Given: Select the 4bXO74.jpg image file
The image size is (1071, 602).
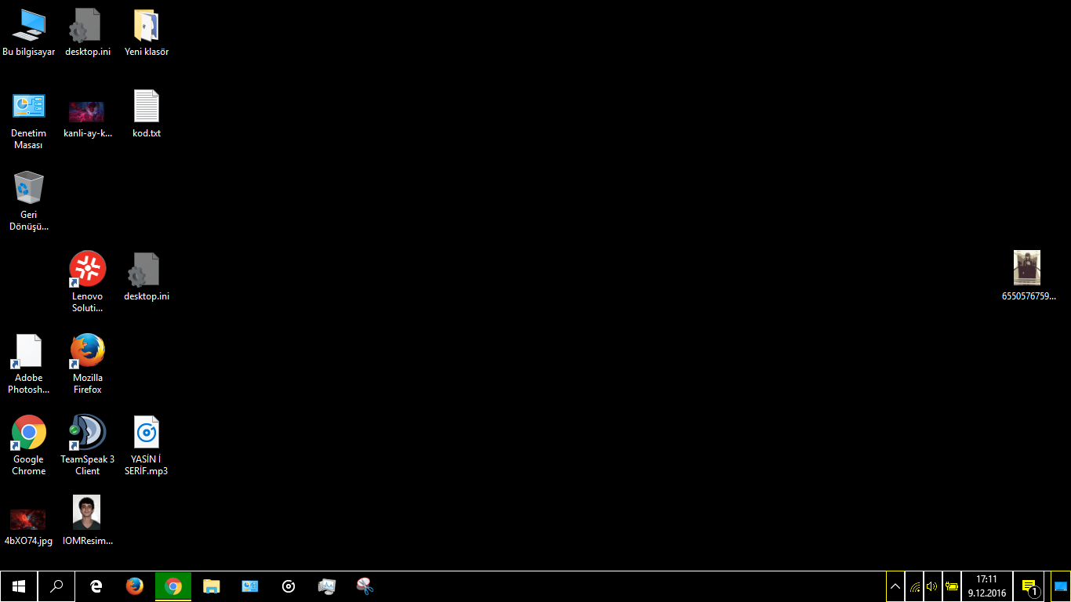Looking at the screenshot, I should click(x=29, y=527).
